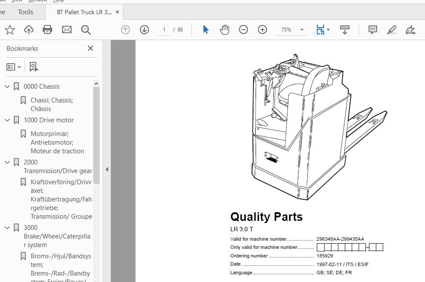Collapse the 3000 Brake/Wheel bookmark
This screenshot has height=282, width=425.
tap(7, 228)
